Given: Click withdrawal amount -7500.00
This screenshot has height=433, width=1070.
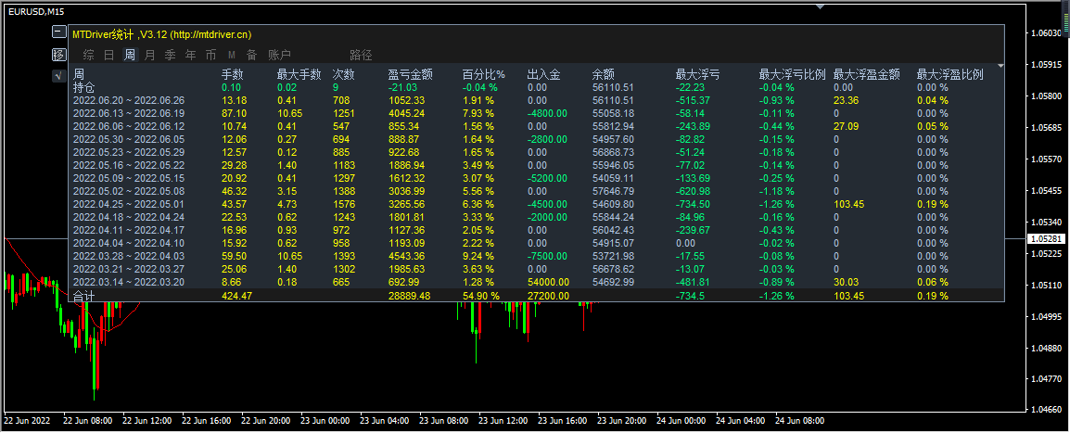Looking at the screenshot, I should [x=547, y=257].
